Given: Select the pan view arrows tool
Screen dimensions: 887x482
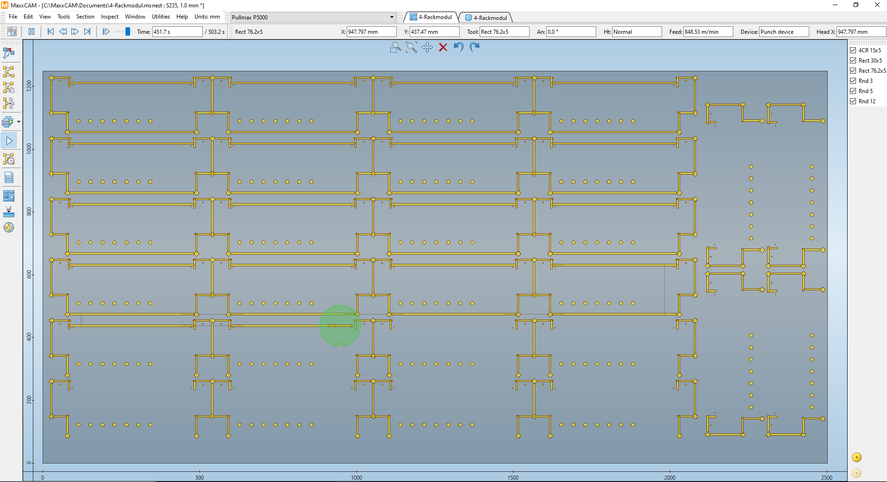Looking at the screenshot, I should click(427, 47).
